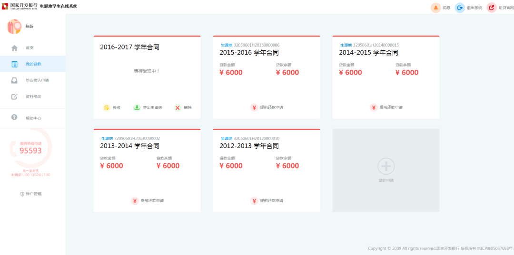514x255 pixels.
Task: Click the username 张昕
Action: [30, 27]
